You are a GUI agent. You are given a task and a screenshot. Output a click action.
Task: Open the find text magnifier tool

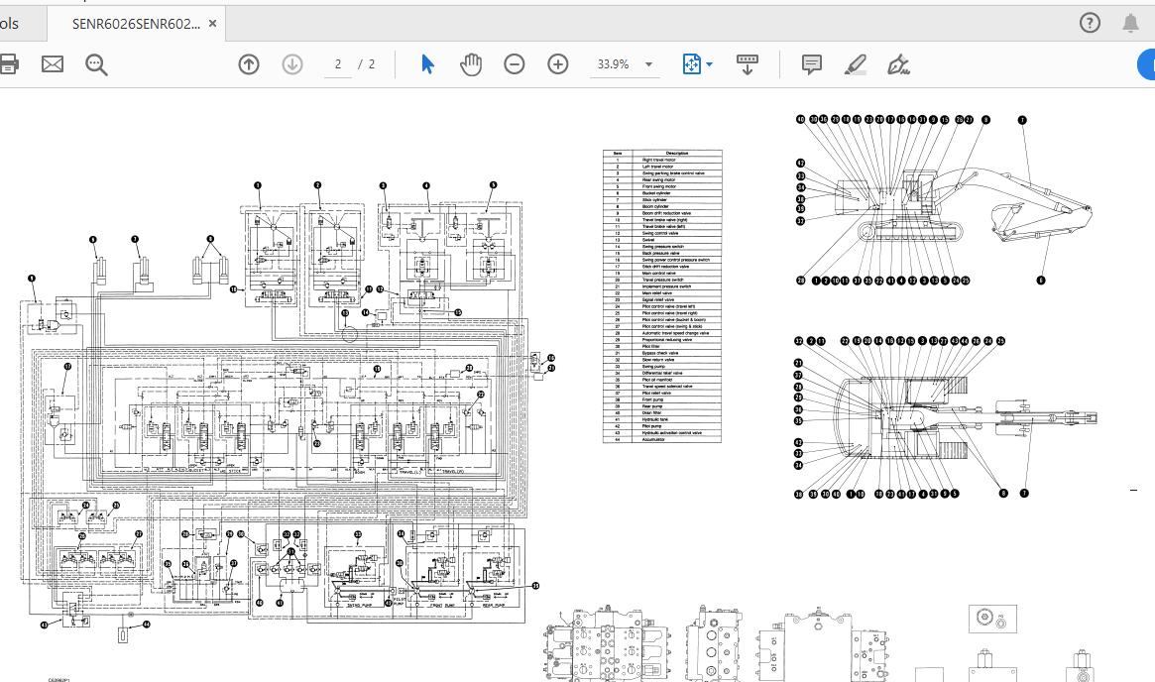[96, 64]
